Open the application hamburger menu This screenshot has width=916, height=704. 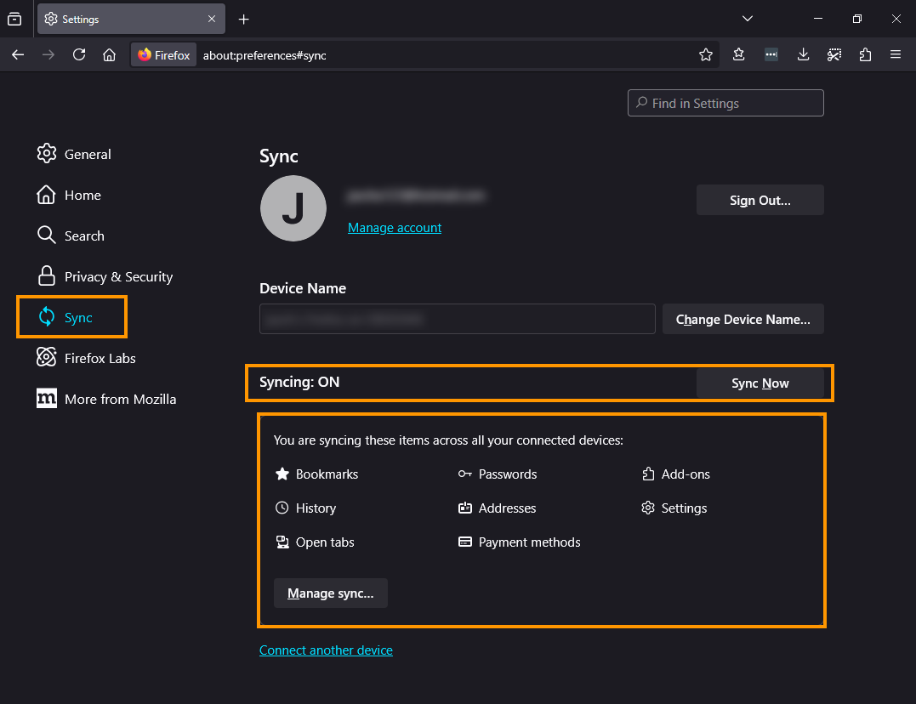(x=896, y=55)
